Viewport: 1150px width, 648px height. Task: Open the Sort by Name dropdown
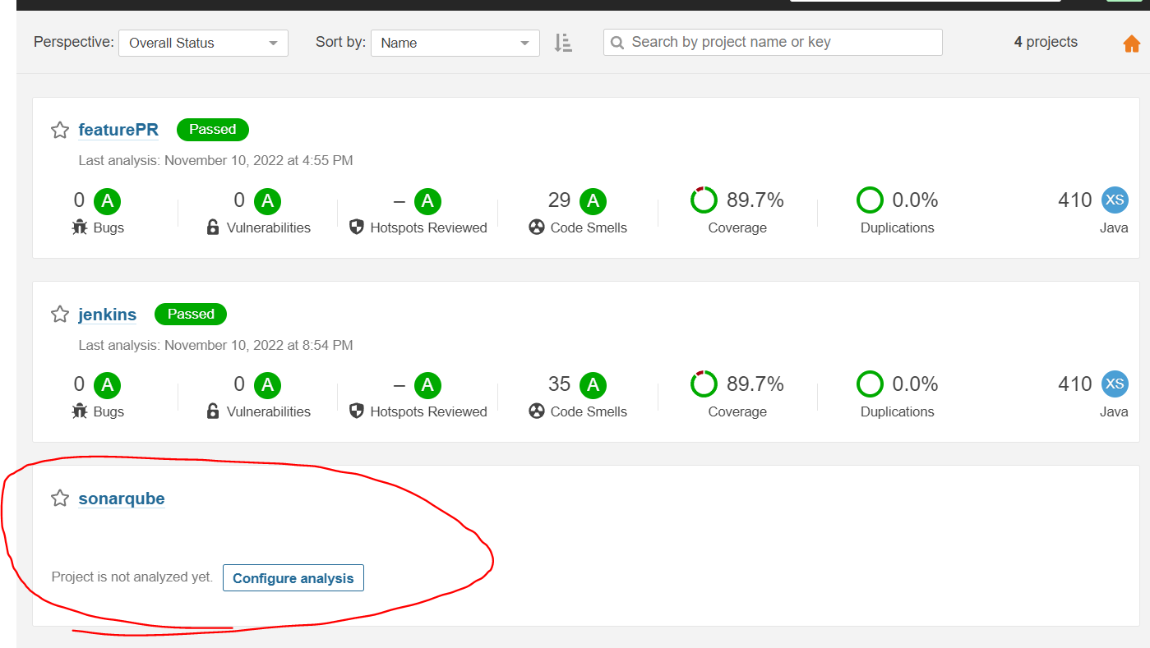click(455, 43)
